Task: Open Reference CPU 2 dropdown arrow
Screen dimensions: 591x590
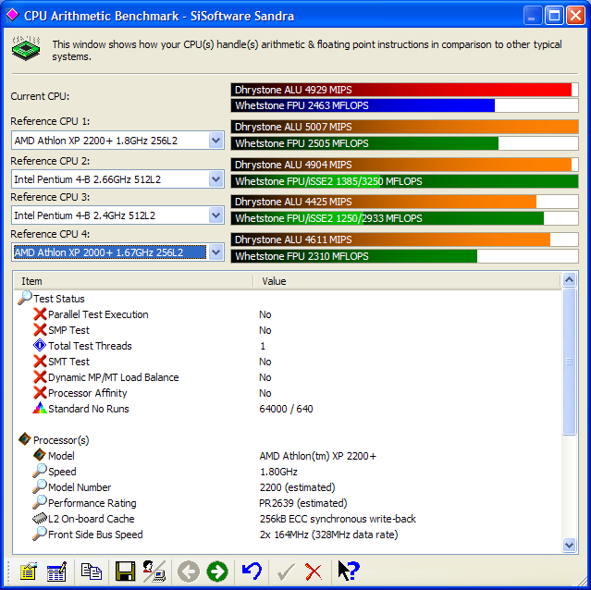Action: click(x=215, y=179)
